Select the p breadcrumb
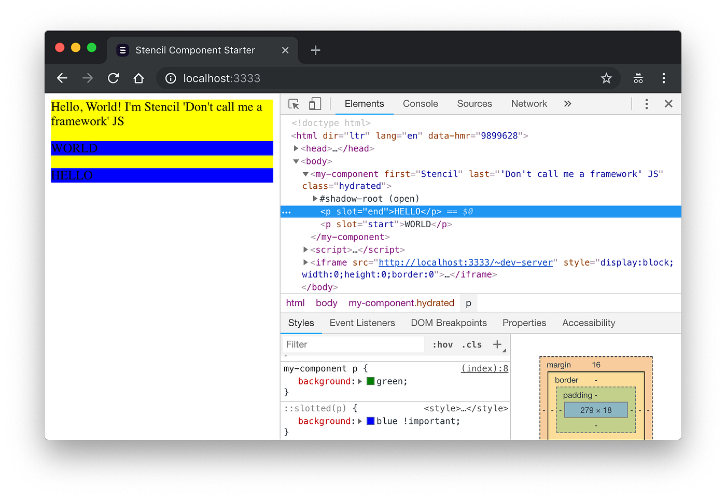 tap(468, 303)
